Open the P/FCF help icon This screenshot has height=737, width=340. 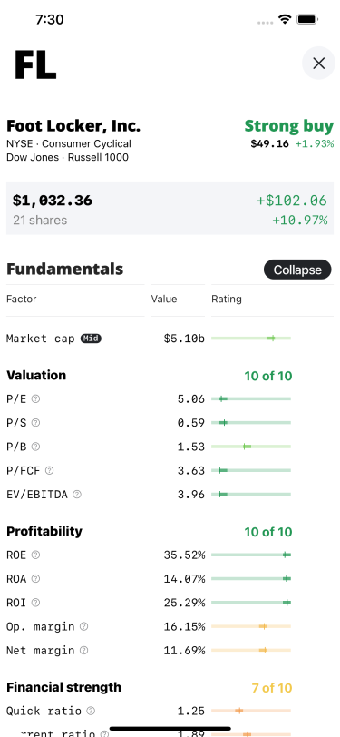[x=49, y=470]
